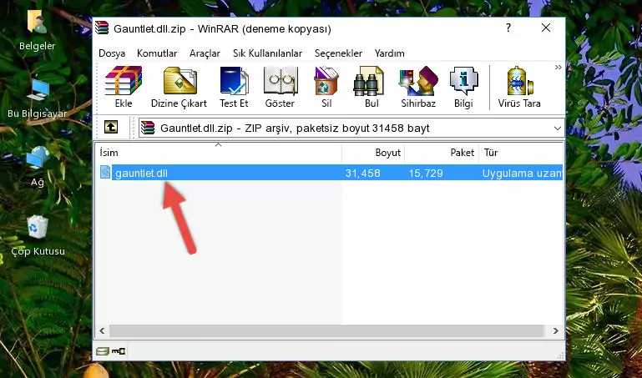This screenshot has height=378, width=642.
Task: Open the archive path dropdown
Action: pos(557,128)
